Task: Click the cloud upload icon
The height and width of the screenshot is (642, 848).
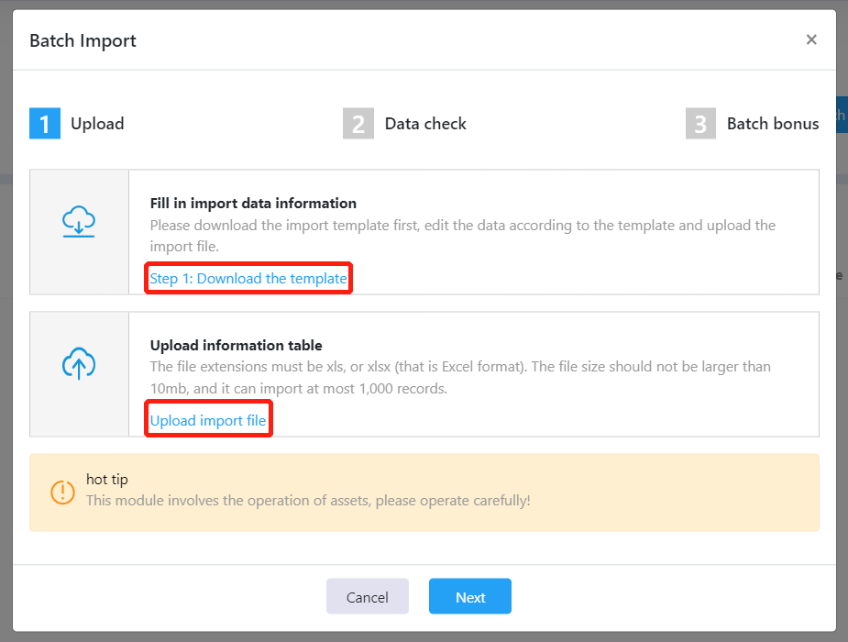Action: tap(79, 363)
